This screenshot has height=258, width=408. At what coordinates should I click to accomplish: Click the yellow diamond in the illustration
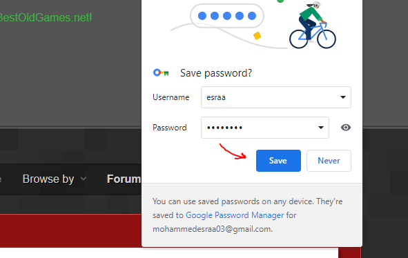pos(257,36)
